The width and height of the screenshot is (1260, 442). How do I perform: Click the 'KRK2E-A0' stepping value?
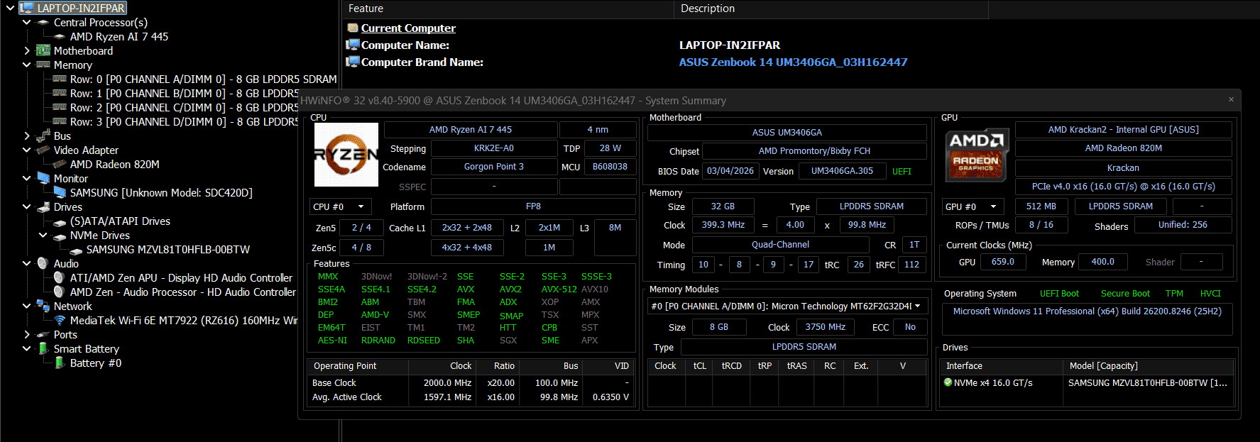click(x=494, y=148)
